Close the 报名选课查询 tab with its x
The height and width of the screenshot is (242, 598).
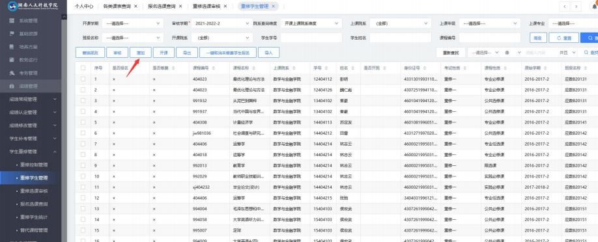click(x=180, y=6)
